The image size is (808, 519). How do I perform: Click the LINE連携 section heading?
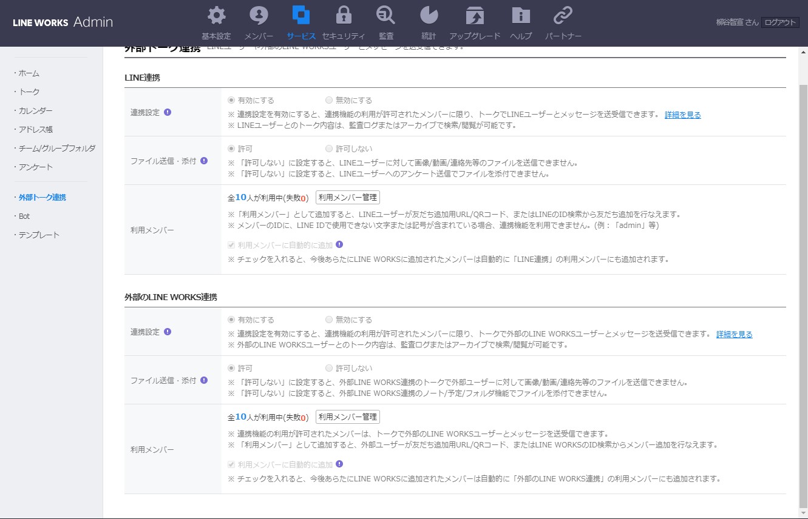(142, 78)
